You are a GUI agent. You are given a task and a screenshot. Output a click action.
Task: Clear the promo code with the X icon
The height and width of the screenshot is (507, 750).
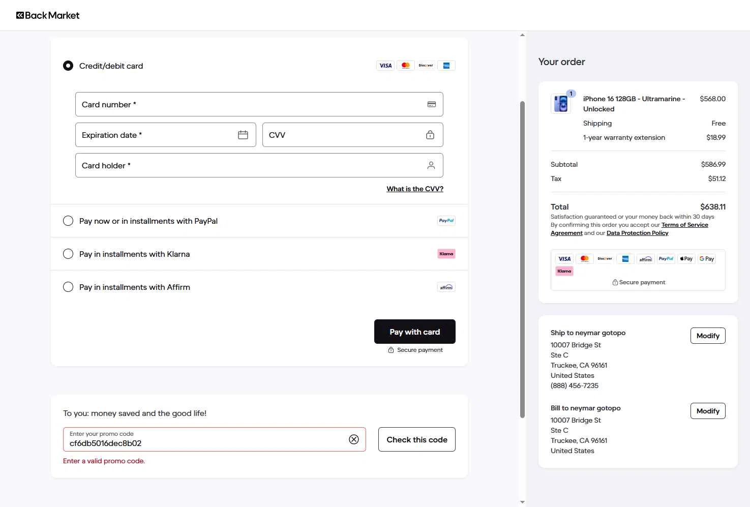[354, 439]
